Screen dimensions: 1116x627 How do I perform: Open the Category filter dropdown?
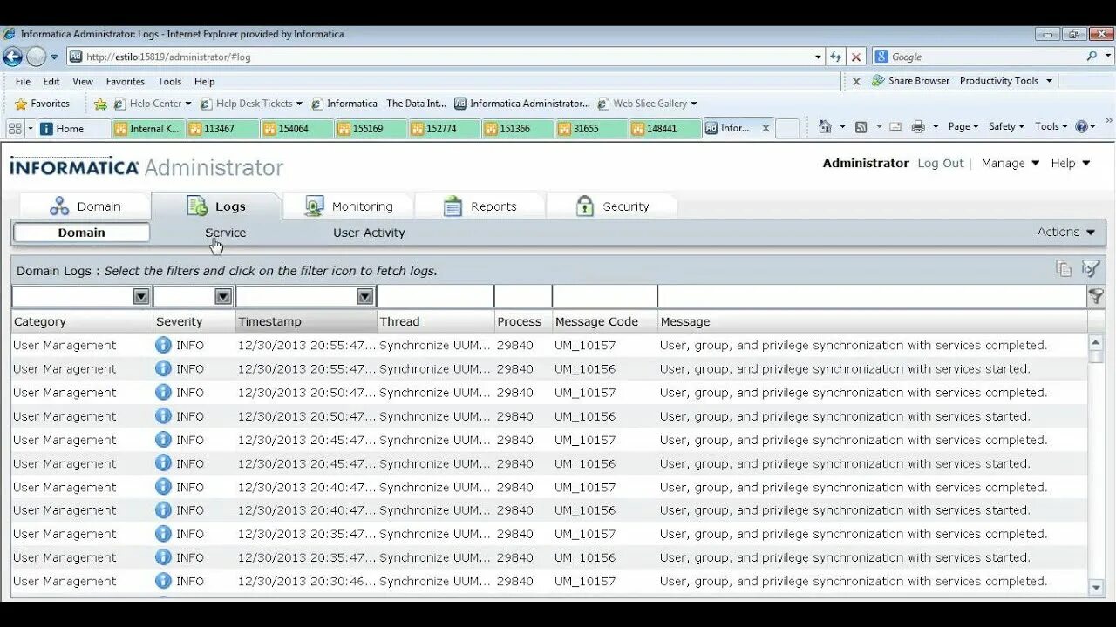click(141, 297)
